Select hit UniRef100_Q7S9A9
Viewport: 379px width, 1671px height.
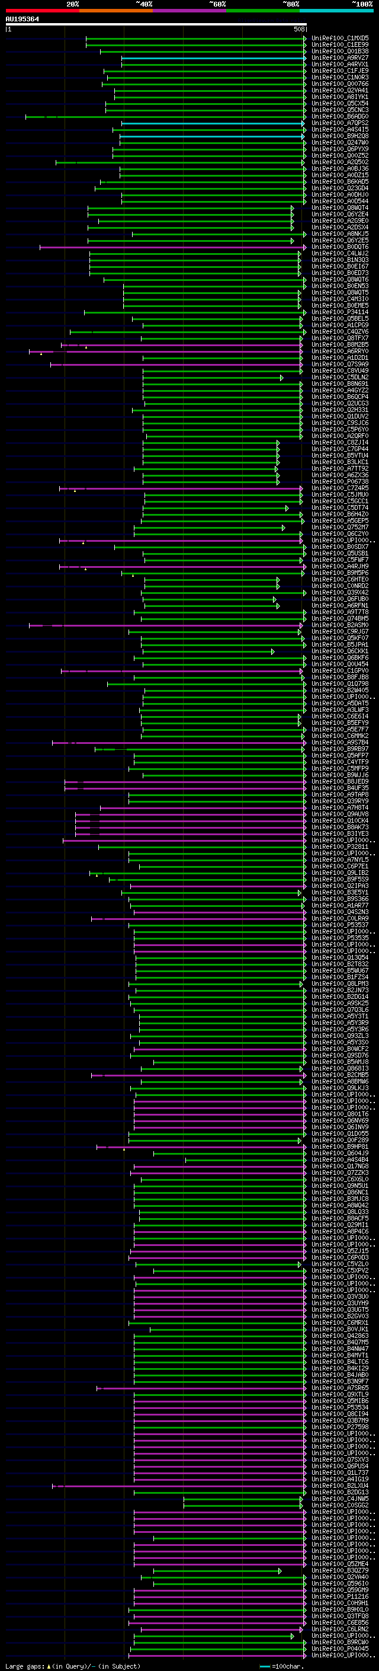340,365
